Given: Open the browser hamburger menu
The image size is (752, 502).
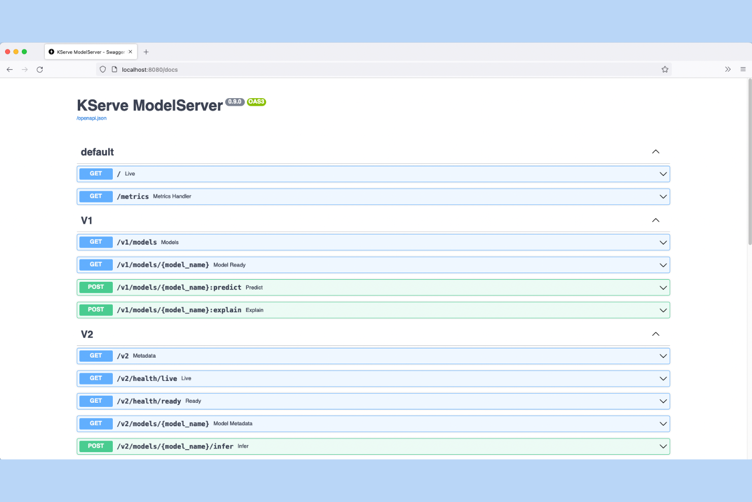Looking at the screenshot, I should [743, 70].
